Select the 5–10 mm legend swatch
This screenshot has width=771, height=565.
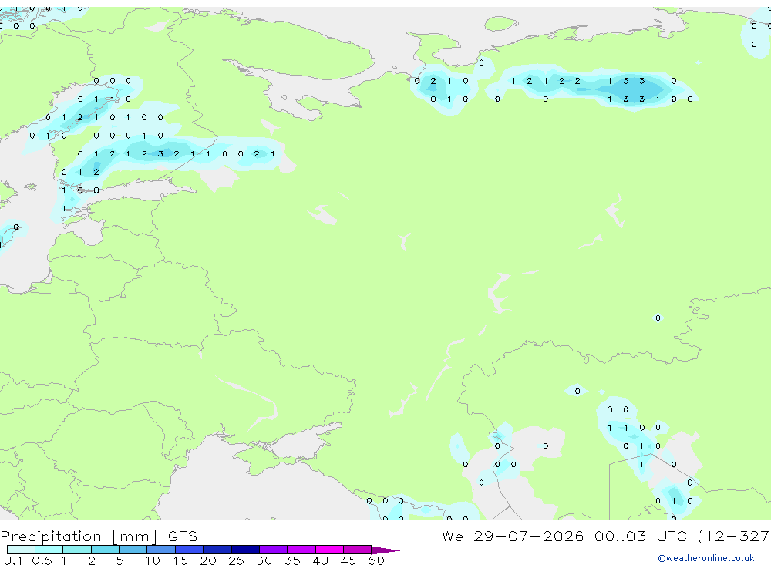point(133,550)
